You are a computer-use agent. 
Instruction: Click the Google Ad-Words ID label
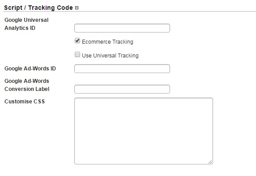(x=30, y=69)
